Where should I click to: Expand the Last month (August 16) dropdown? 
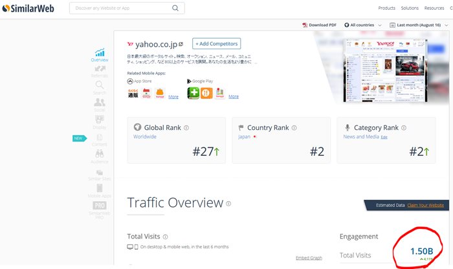tap(419, 25)
